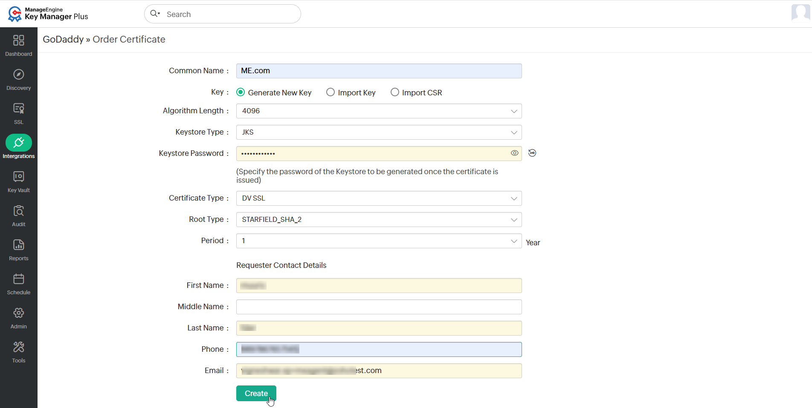Expand the Root Type dropdown
812x408 pixels.
point(379,219)
